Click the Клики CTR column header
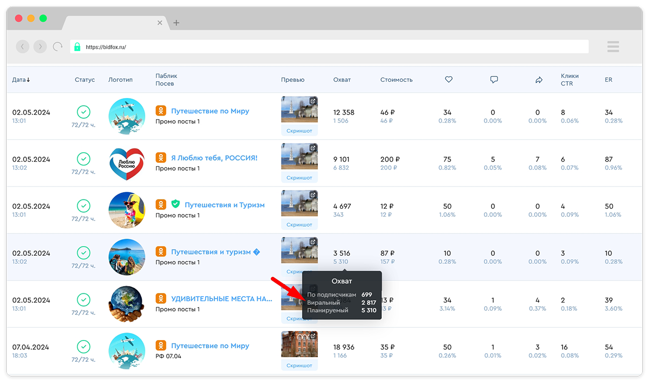 (x=570, y=80)
